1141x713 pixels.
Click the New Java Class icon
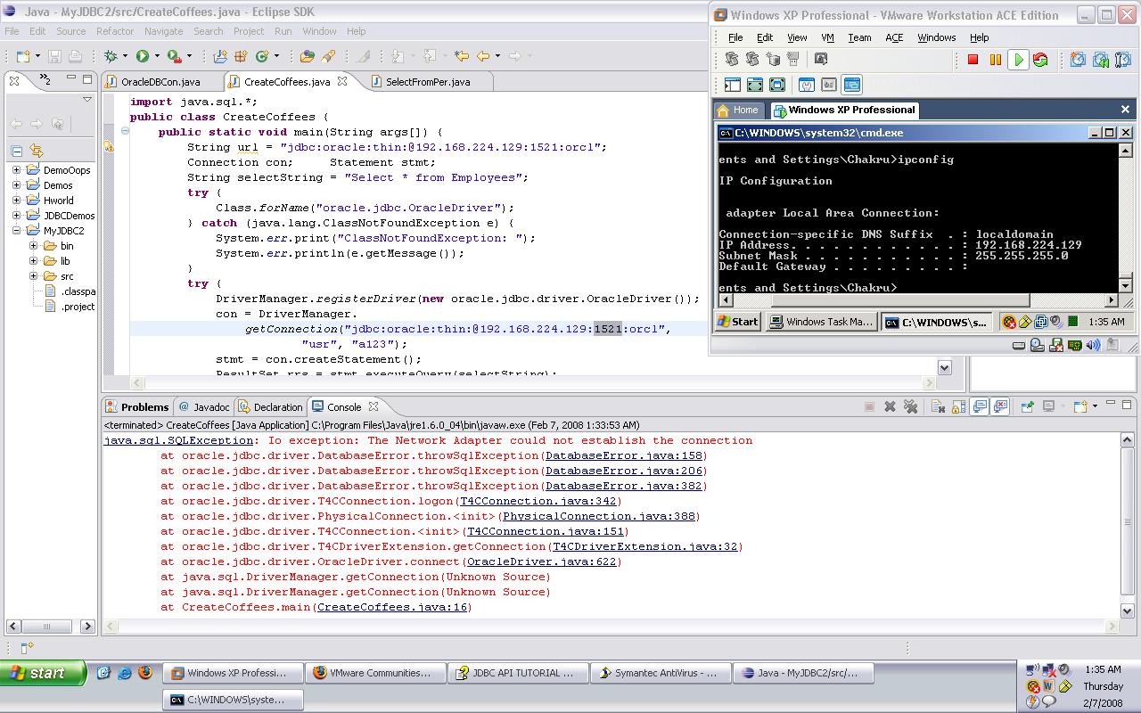click(x=262, y=56)
